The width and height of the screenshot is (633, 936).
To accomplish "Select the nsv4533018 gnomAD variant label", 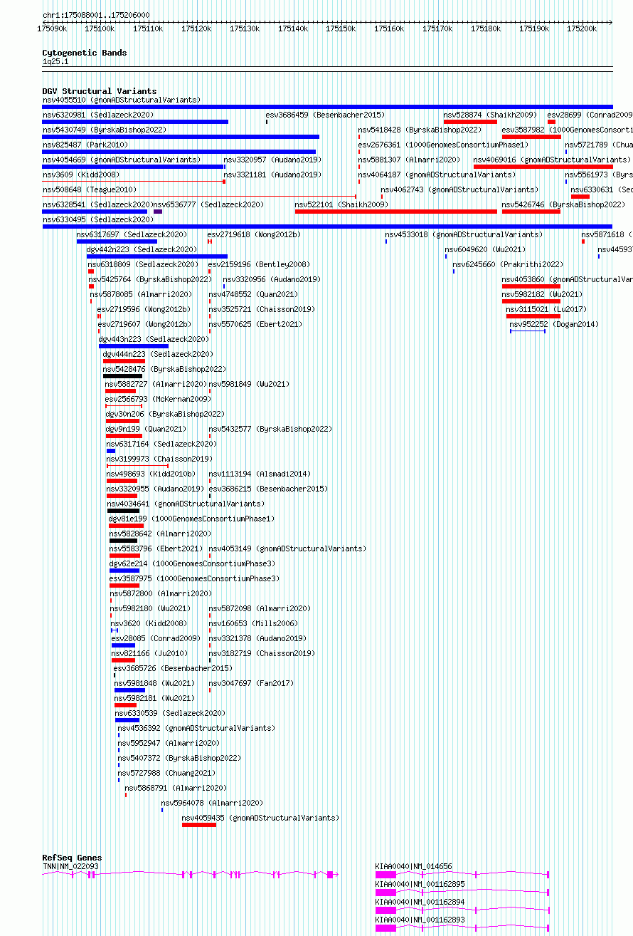I will (464, 234).
